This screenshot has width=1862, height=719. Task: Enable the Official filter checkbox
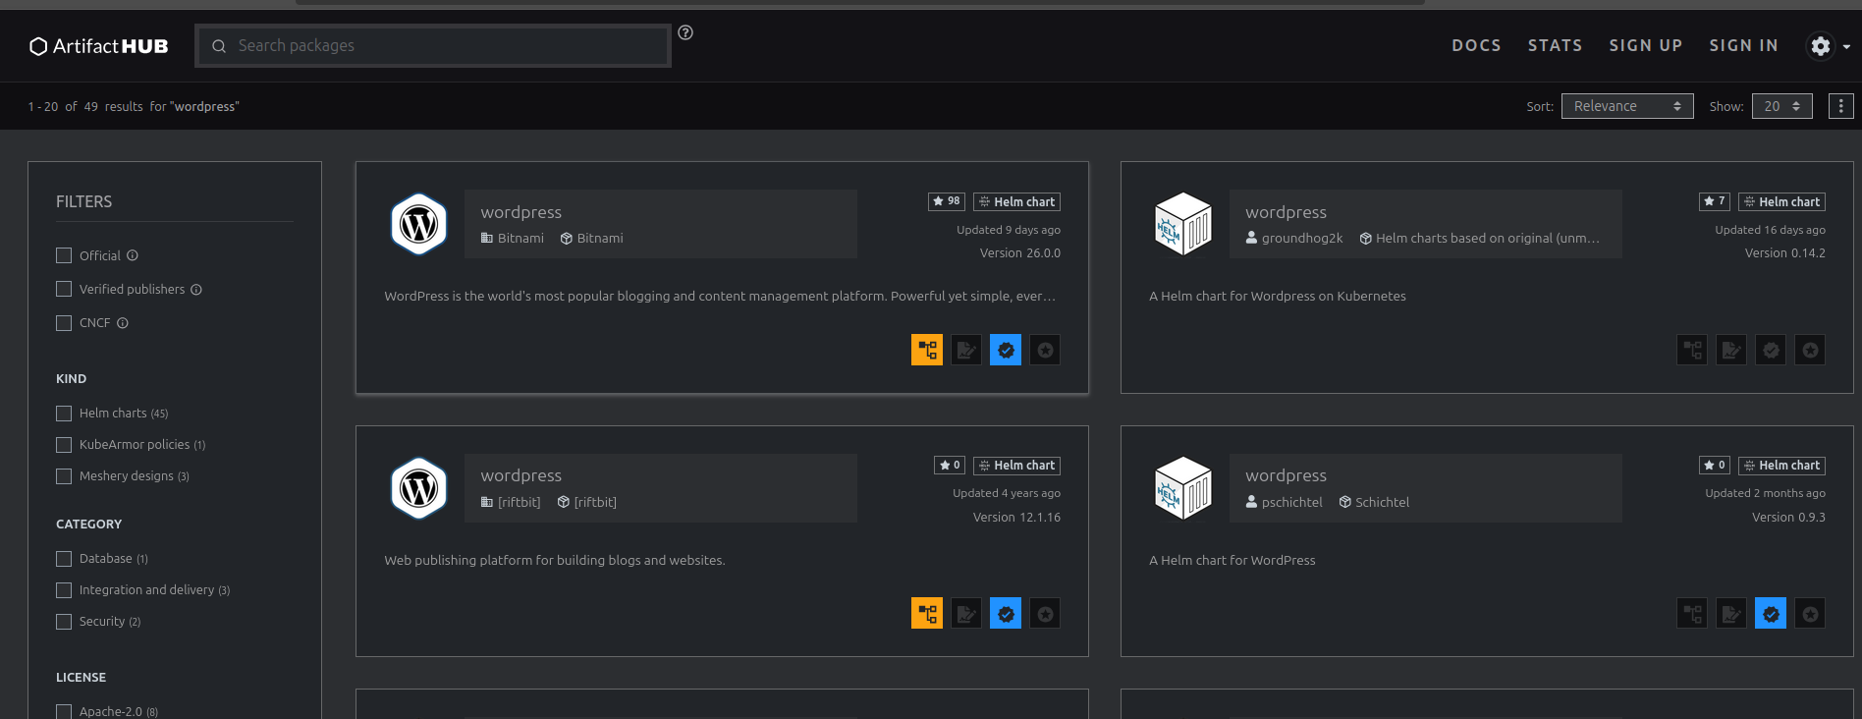tap(64, 255)
